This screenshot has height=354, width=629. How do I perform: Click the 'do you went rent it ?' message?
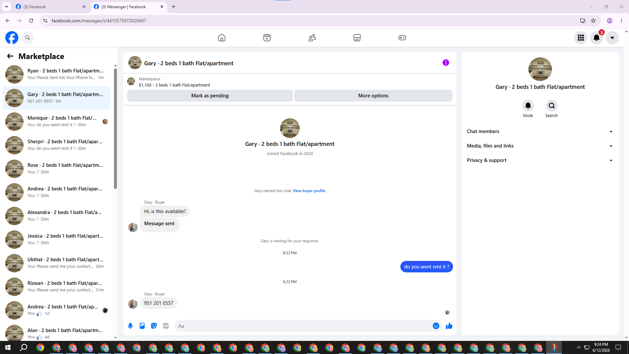point(427,267)
